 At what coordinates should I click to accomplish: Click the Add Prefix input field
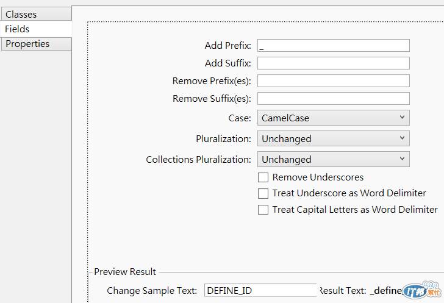coord(333,45)
